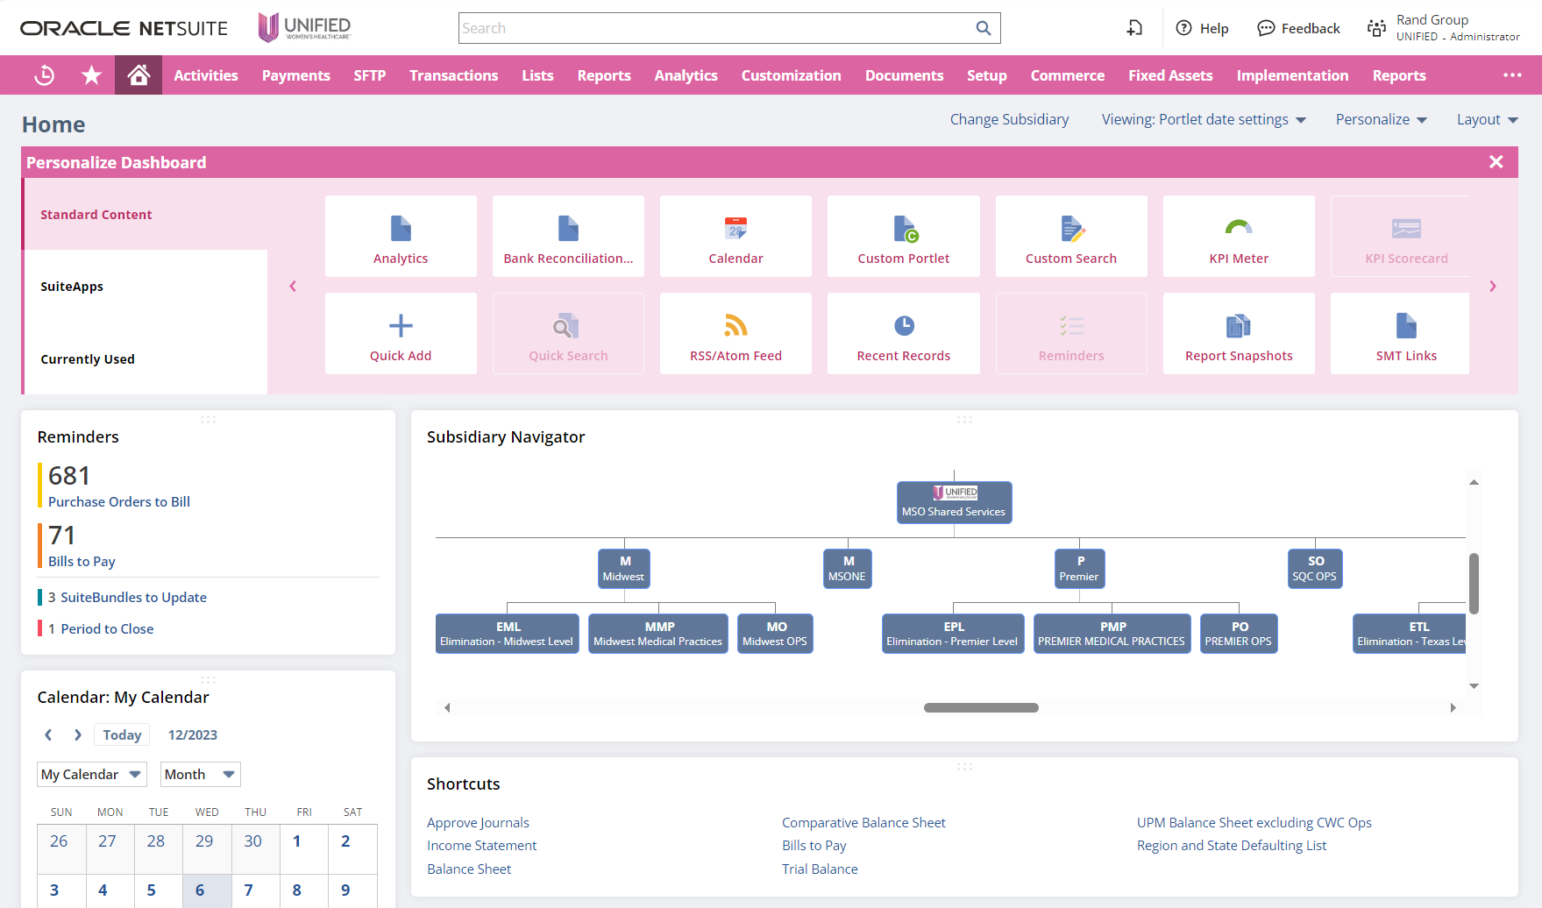1542x908 pixels.
Task: Add the Calendar portlet tile
Action: click(x=735, y=237)
